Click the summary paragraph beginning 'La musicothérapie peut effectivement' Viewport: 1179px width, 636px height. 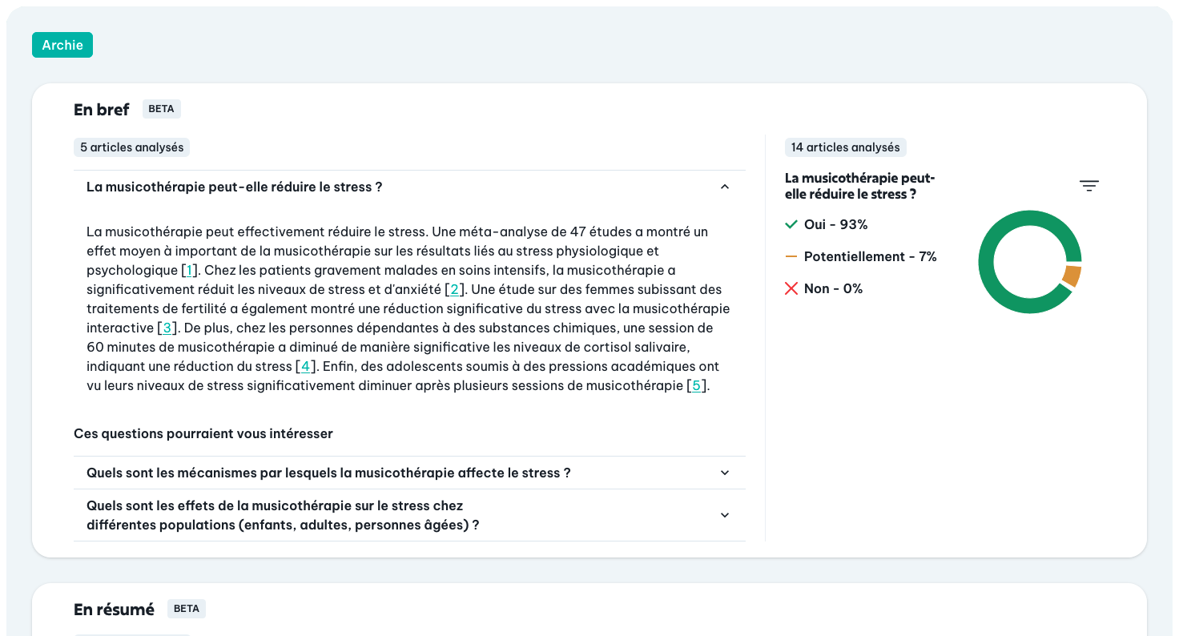point(408,308)
